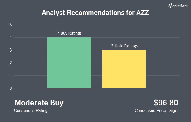Click the MarketBeat logo
This screenshot has width=191, height=122.
(x=178, y=6)
